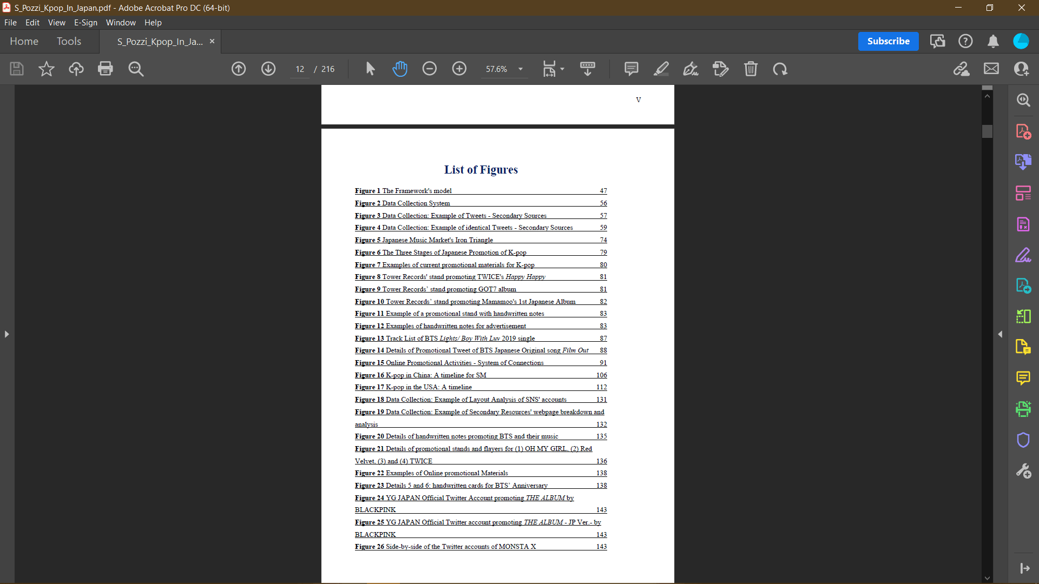Open the sign document pen tool
The height and width of the screenshot is (584, 1039).
coord(691,69)
